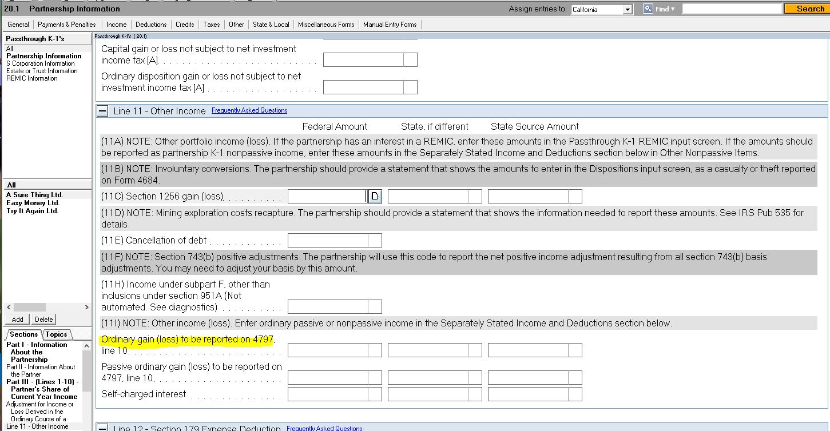Image resolution: width=830 pixels, height=431 pixels.
Task: Click the Find magnifier icon
Action: point(648,9)
